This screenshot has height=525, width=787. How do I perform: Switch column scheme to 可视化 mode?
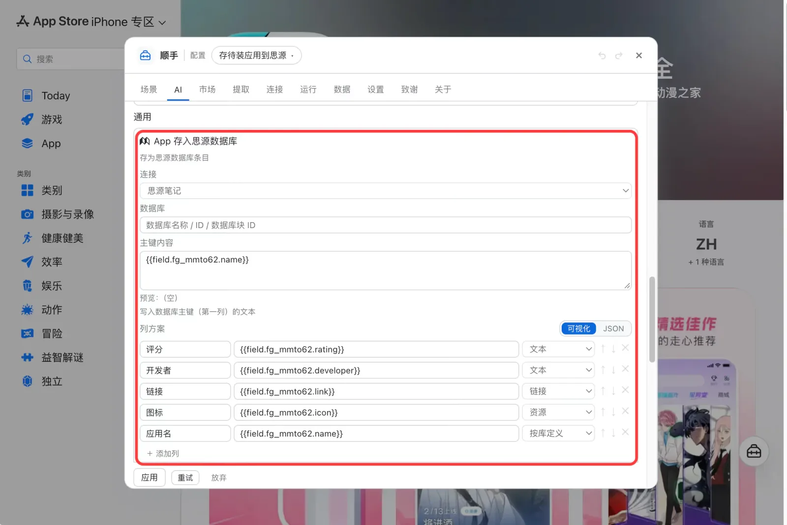coord(579,328)
